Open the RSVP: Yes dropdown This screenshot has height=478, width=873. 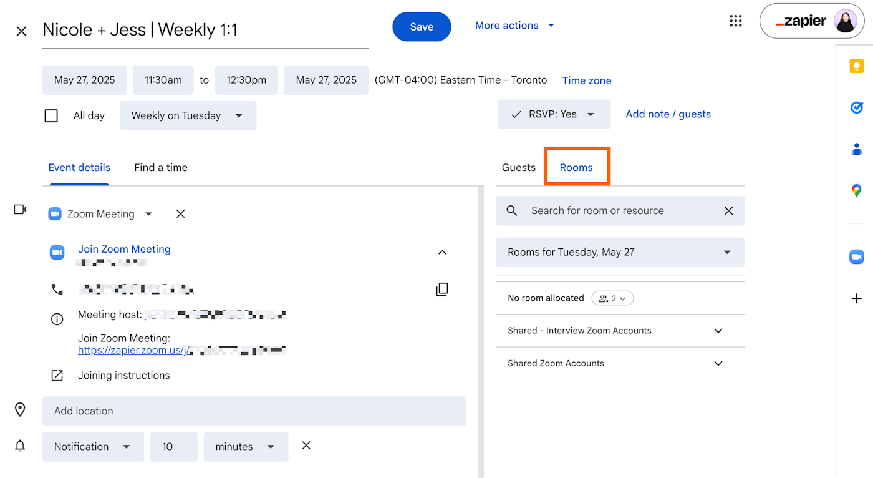pos(554,114)
